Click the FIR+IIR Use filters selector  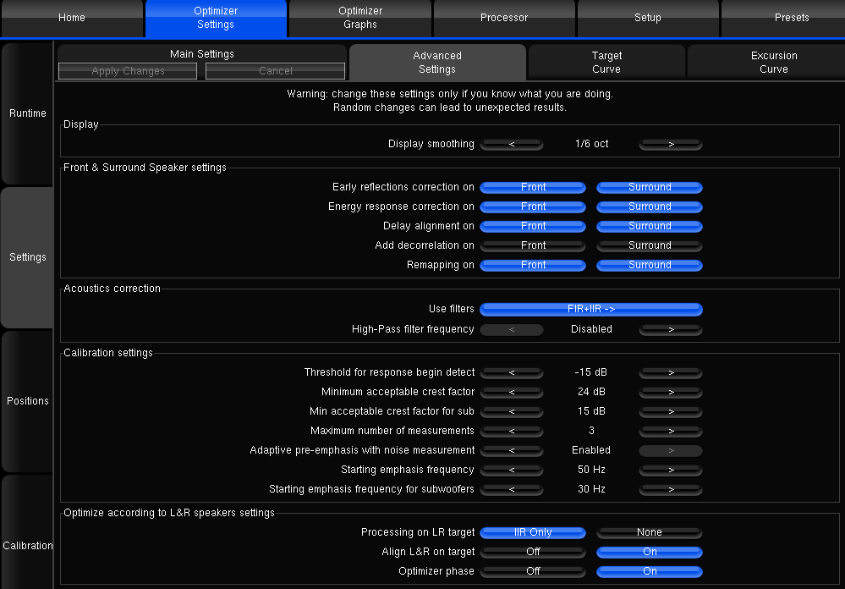(x=591, y=310)
